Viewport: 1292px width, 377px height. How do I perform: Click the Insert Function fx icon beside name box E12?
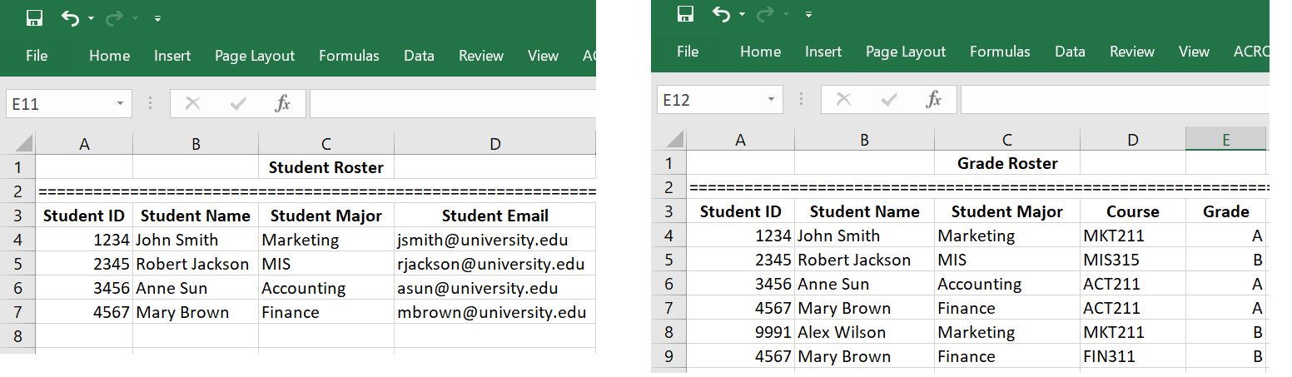(934, 100)
